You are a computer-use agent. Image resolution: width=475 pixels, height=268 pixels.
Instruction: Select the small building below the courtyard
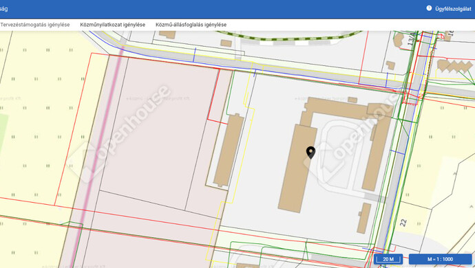(x=364, y=218)
